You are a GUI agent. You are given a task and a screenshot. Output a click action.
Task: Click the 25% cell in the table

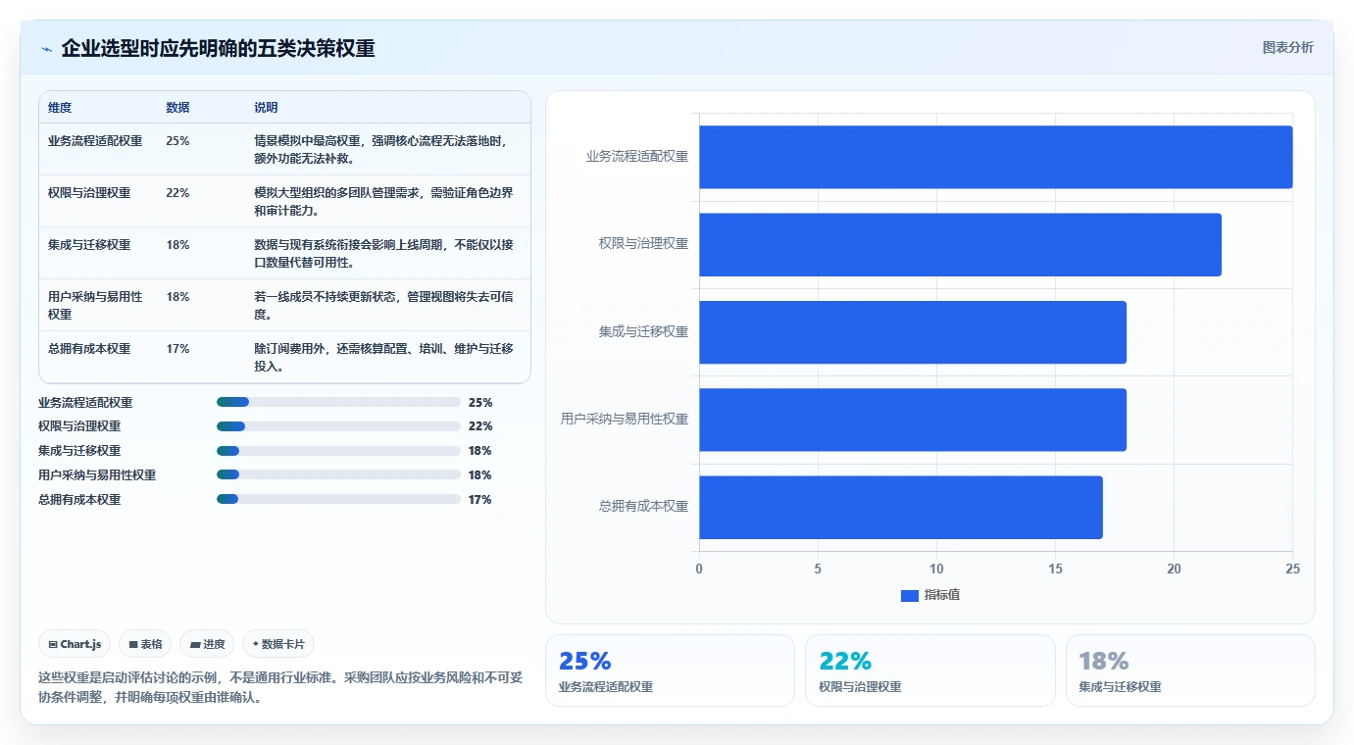point(177,141)
